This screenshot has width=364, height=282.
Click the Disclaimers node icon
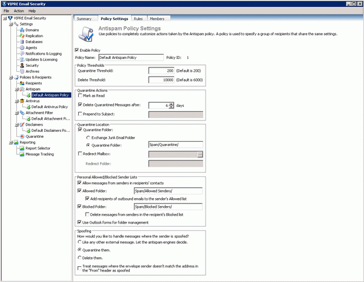[x=22, y=125]
